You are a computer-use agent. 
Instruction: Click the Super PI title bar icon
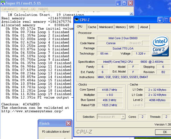[3, 3]
